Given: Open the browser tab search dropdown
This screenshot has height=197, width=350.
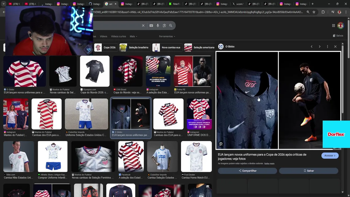Looking at the screenshot, I should click(4, 4).
